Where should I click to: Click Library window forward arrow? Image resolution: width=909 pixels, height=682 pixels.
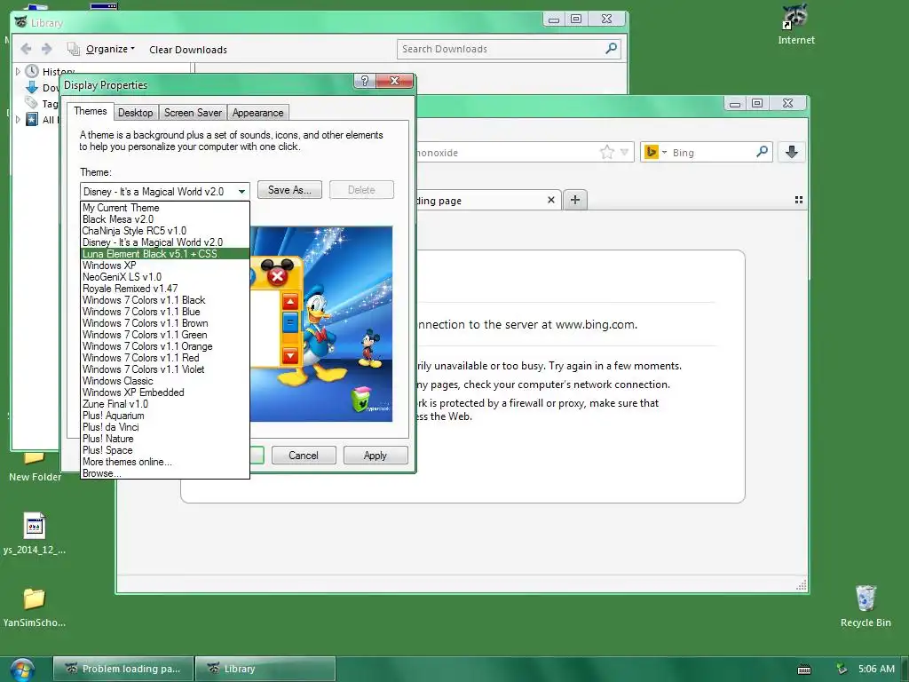click(x=47, y=49)
